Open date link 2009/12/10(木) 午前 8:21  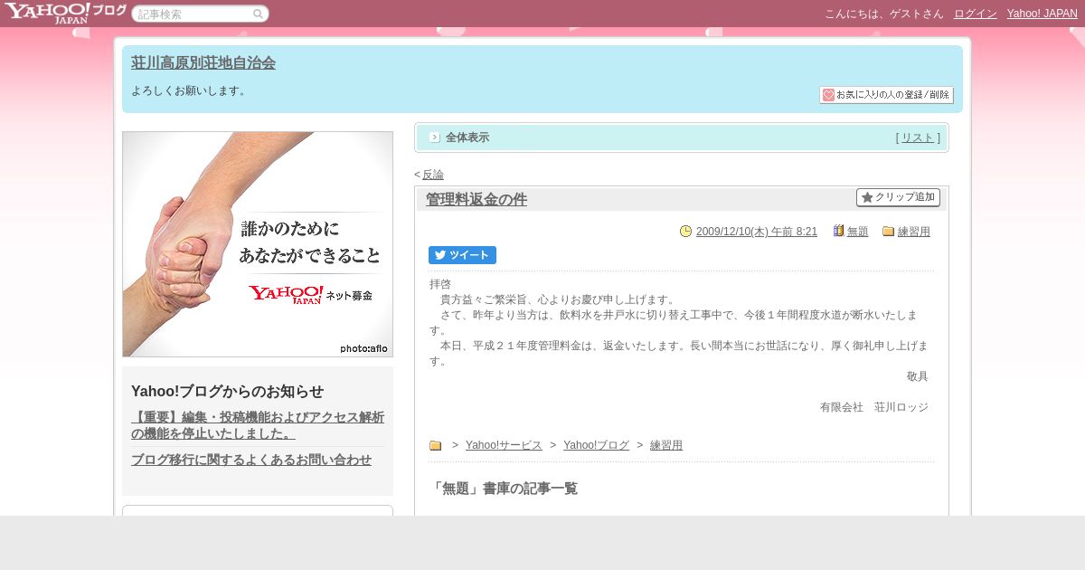(x=757, y=232)
